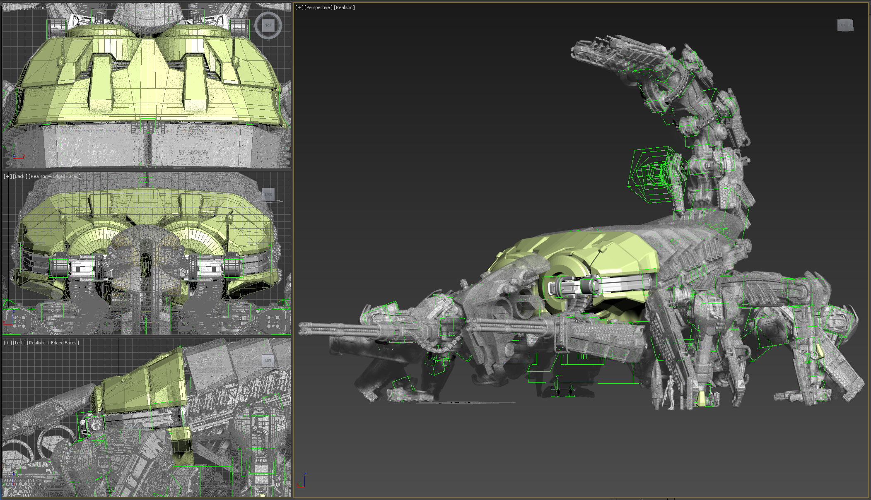Open the [+] menu of Perspective viewport

point(299,7)
